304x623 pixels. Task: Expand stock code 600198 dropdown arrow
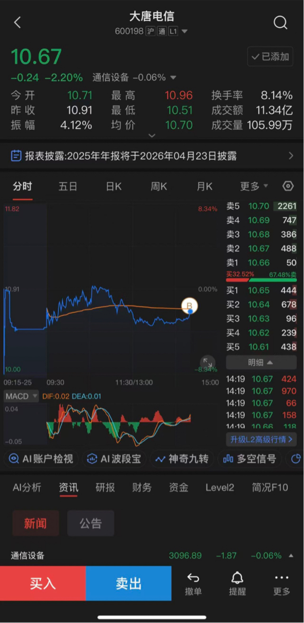(x=184, y=31)
